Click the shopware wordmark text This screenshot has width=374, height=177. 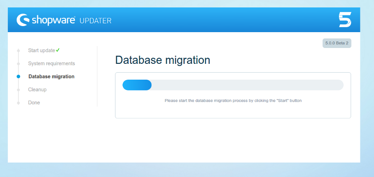[53, 20]
